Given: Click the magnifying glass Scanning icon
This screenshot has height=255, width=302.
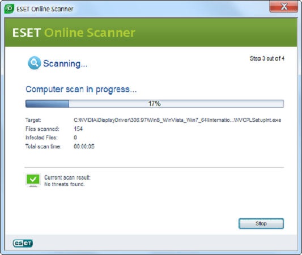Looking at the screenshot, I should click(x=34, y=63).
